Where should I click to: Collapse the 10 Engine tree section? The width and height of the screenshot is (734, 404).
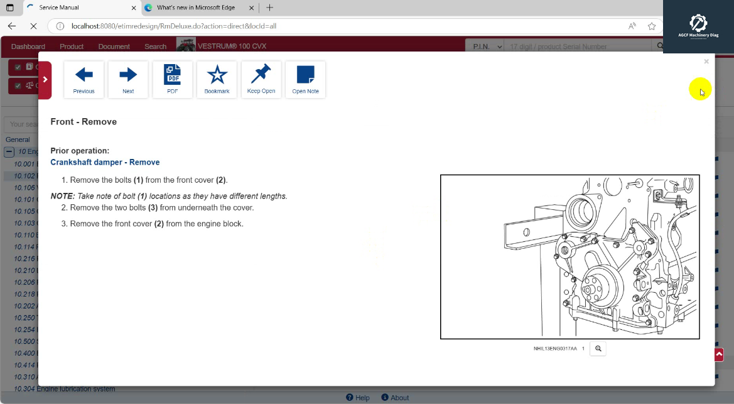[9, 151]
